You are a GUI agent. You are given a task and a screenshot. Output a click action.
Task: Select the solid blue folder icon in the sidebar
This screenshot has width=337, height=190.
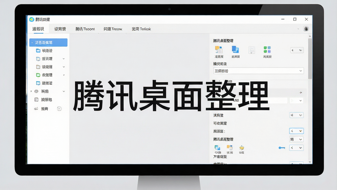pyautogui.click(x=38, y=50)
